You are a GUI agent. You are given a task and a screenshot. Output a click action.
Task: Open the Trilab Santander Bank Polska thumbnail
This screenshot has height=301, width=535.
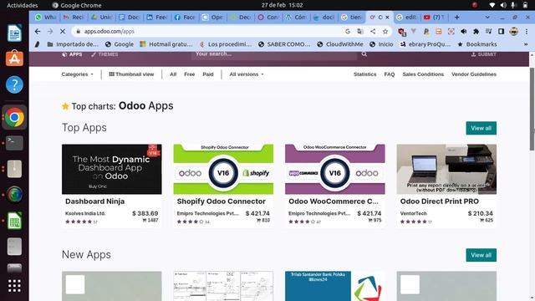coord(335,286)
